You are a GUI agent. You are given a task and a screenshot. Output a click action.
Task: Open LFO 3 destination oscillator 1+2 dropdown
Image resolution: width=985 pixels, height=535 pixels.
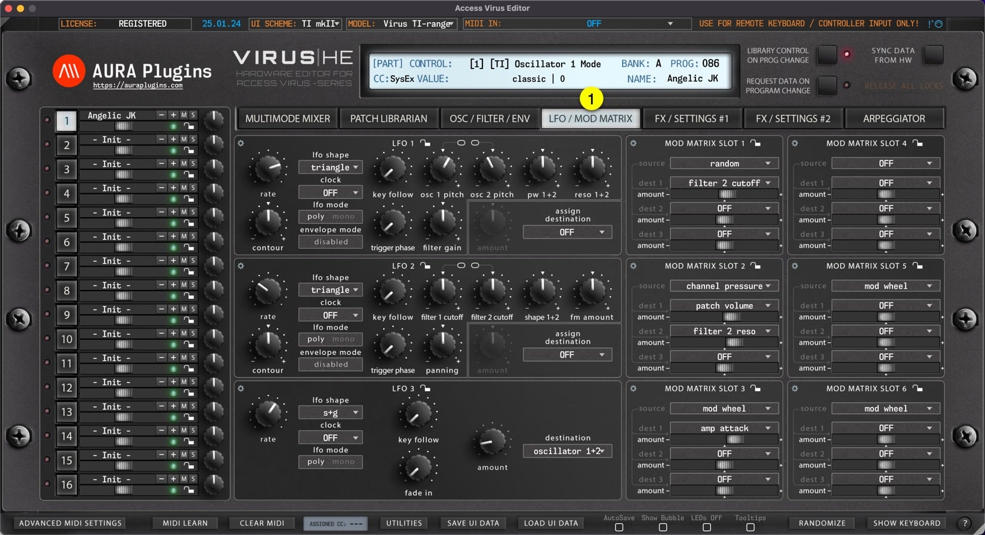pyautogui.click(x=568, y=451)
